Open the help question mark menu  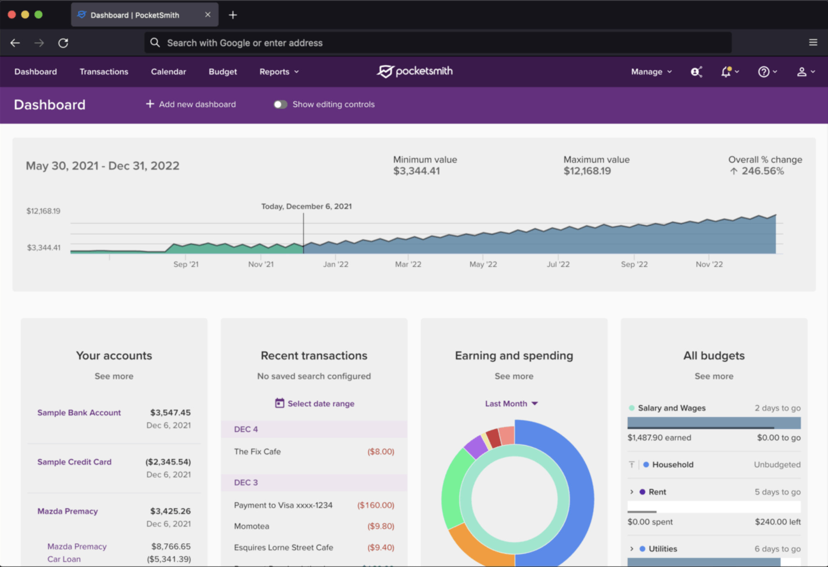click(x=767, y=72)
